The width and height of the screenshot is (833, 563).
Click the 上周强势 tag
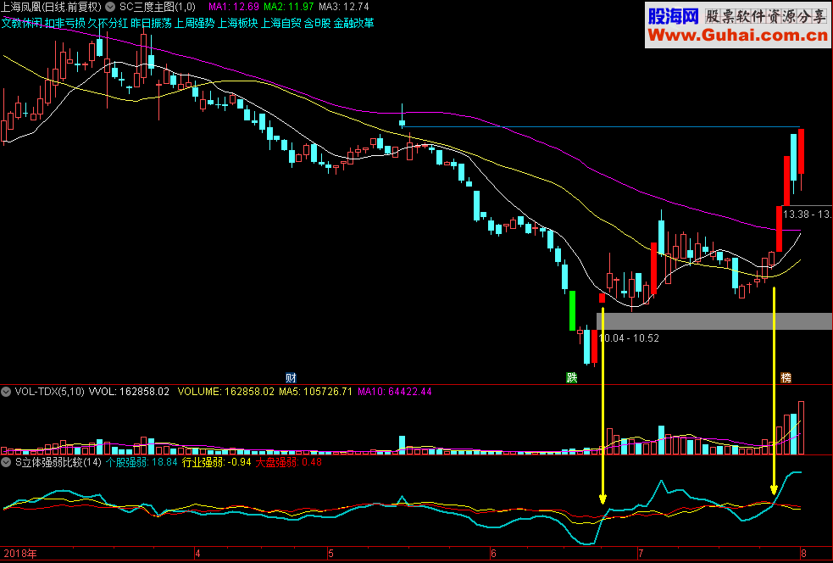point(194,24)
